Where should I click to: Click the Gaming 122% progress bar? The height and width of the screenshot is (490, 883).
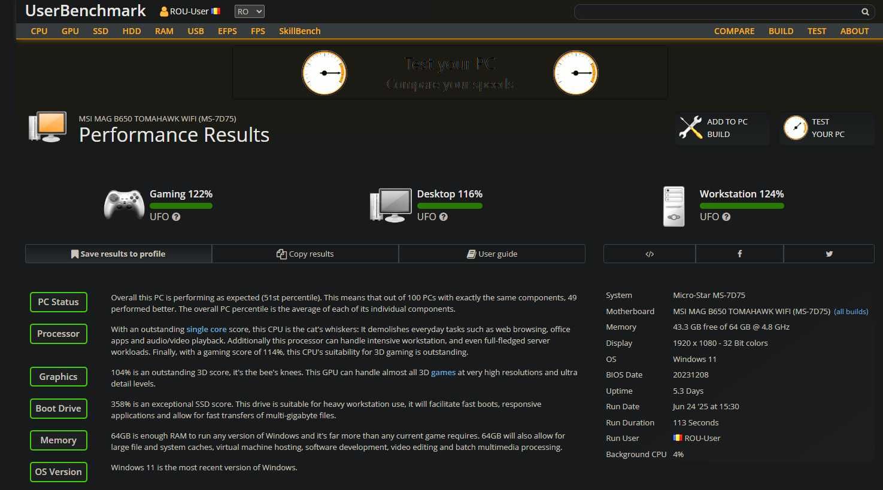[x=181, y=206]
